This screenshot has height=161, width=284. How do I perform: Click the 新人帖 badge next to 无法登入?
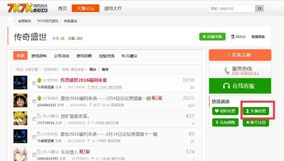(x=85, y=152)
